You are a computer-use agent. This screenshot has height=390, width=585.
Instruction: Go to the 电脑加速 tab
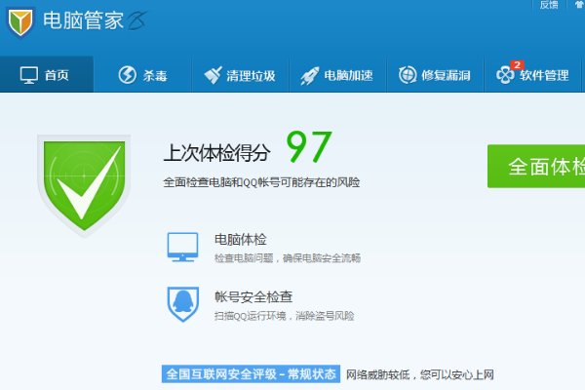pyautogui.click(x=337, y=74)
